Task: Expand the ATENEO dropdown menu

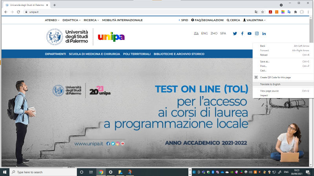Action: (x=52, y=20)
